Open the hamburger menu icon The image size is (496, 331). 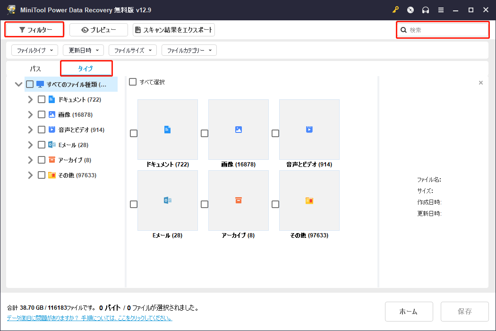click(x=441, y=10)
